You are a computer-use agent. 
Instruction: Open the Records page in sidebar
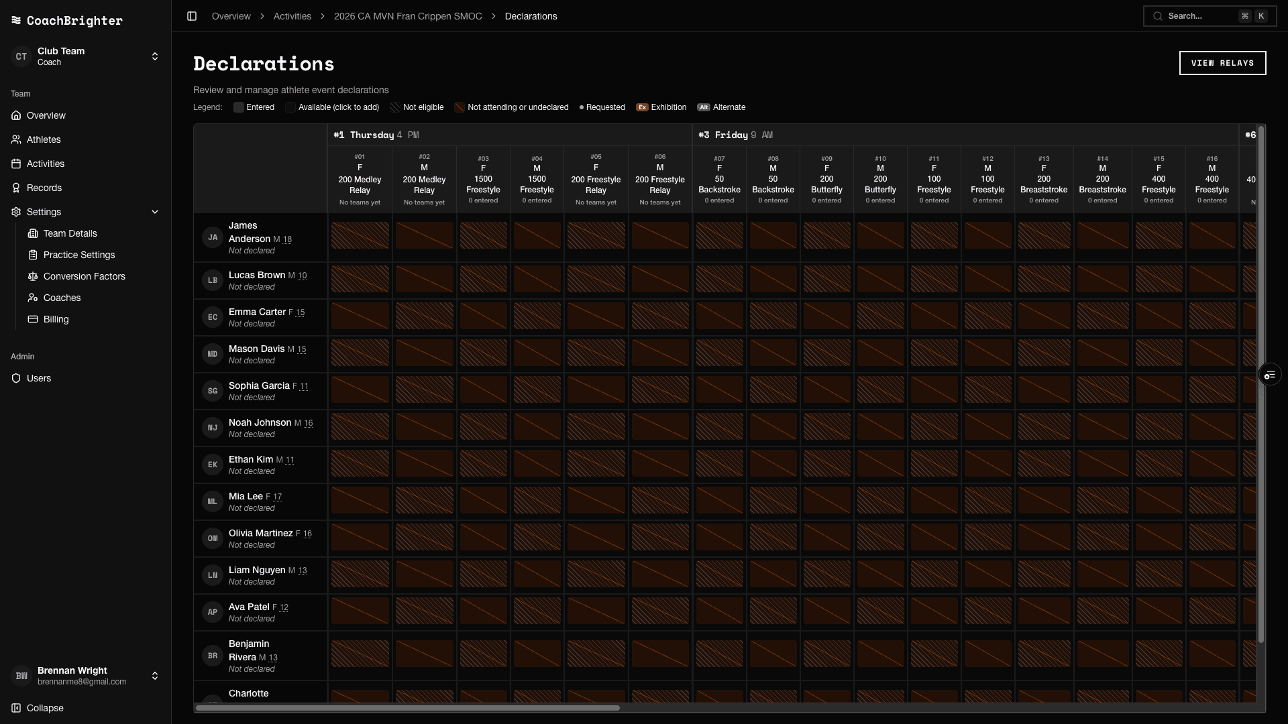tap(44, 188)
